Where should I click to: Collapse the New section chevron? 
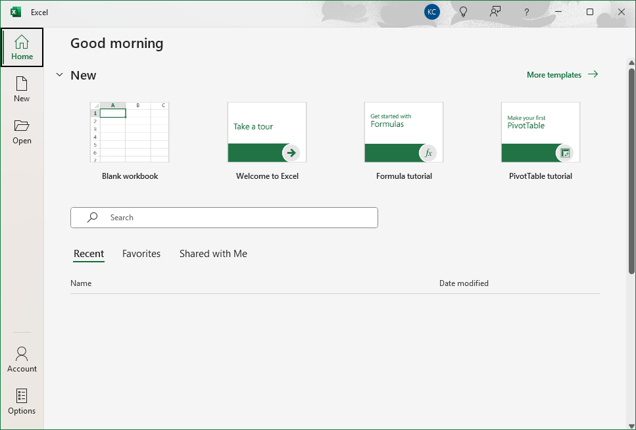coord(59,76)
